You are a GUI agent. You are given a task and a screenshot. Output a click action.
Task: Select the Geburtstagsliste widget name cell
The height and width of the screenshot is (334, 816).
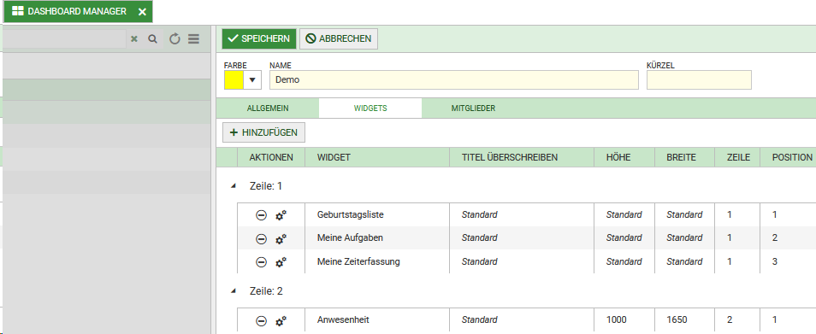[x=376, y=214]
